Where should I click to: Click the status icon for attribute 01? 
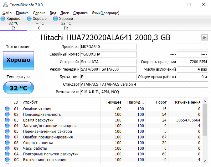click(x=7, y=109)
